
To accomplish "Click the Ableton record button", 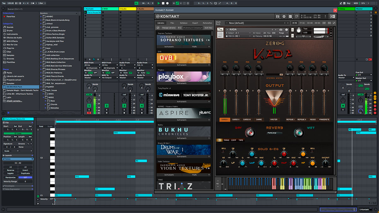I will coord(167,3).
